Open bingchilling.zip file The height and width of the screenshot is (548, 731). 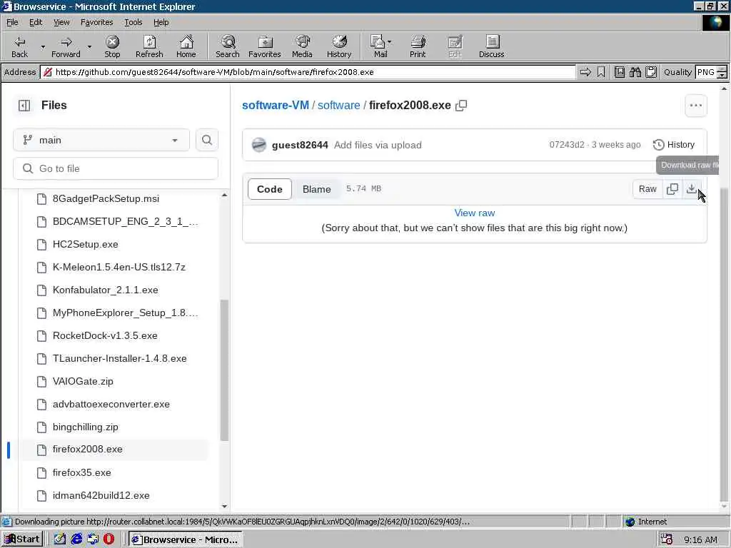pyautogui.click(x=86, y=427)
